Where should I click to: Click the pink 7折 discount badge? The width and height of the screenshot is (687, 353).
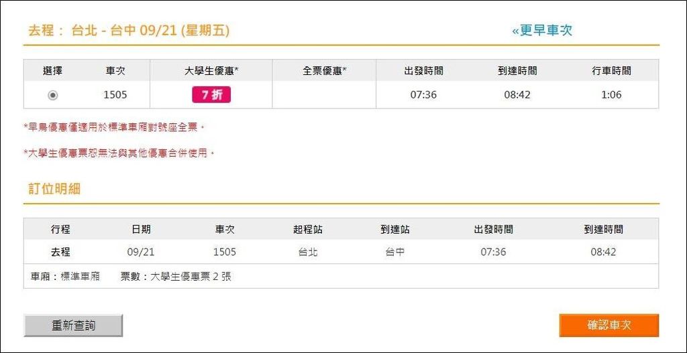tap(211, 95)
